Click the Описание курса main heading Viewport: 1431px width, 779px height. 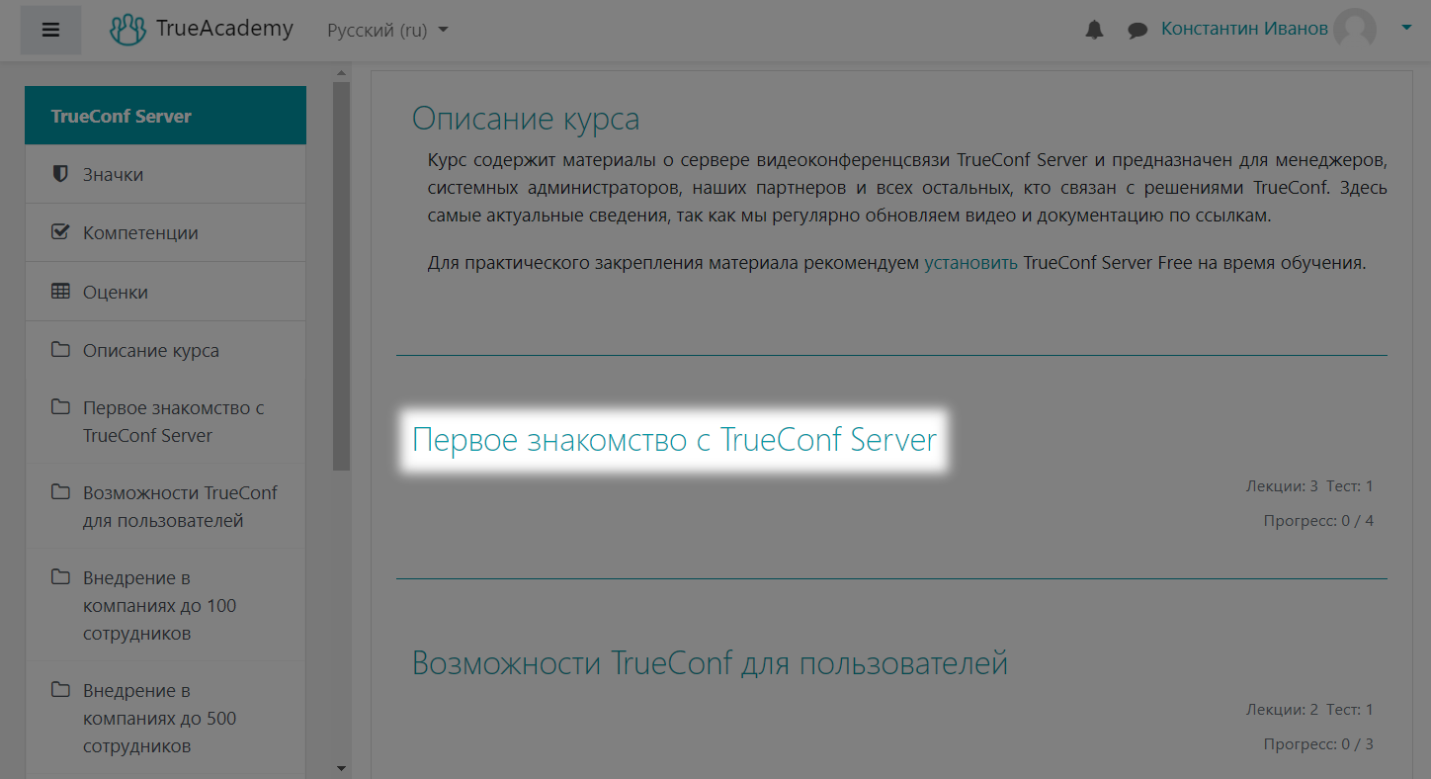click(x=526, y=119)
